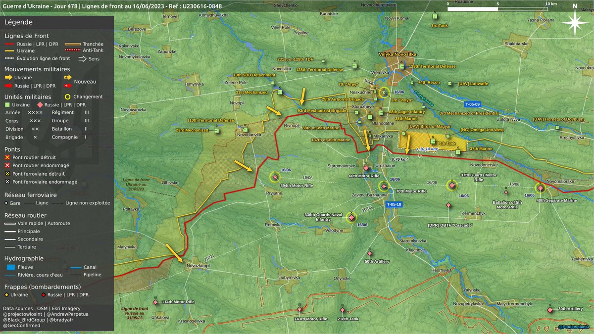Screen dimensions: 594x334
Task: Click the Urozhaine village label
Action: [x=385, y=165]
